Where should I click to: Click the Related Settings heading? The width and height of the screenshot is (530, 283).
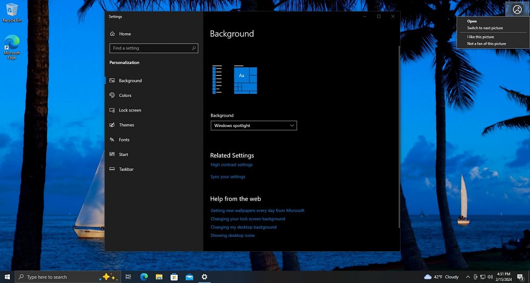click(232, 155)
